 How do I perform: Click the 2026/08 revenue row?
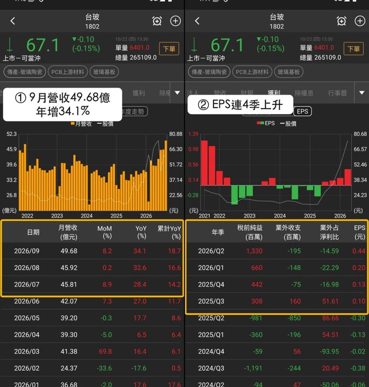[92, 268]
